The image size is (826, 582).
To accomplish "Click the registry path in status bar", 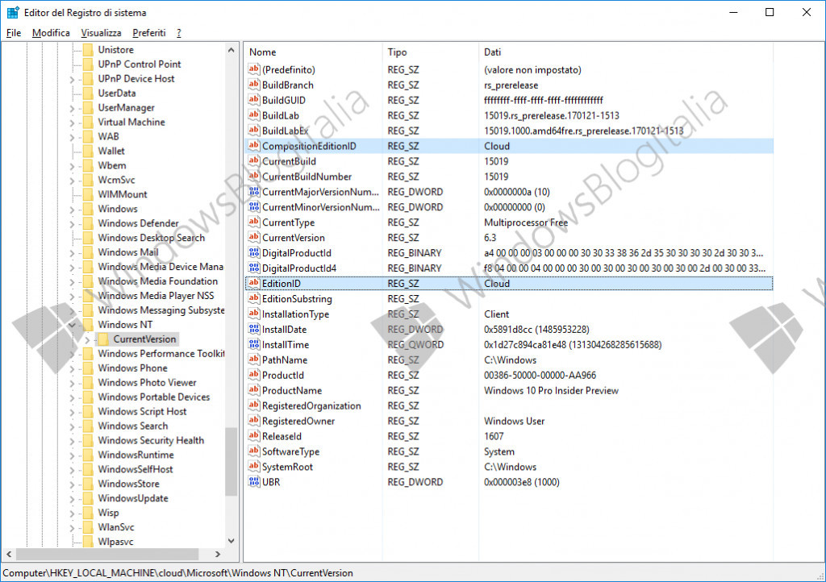I will (177, 572).
